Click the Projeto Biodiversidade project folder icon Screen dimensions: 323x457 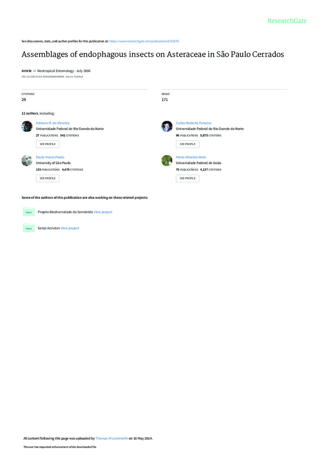pyautogui.click(x=29, y=212)
